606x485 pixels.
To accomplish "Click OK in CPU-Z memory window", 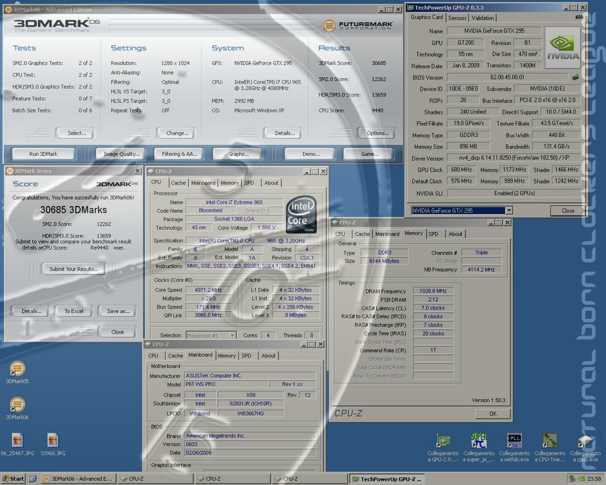I will (x=493, y=414).
